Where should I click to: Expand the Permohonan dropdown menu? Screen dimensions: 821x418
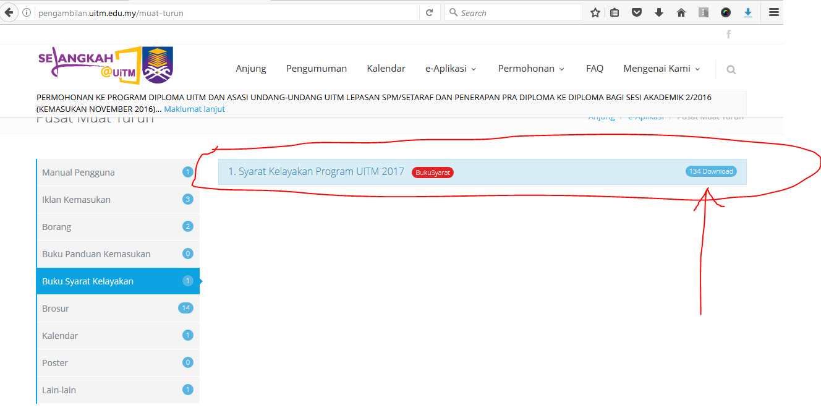(531, 69)
